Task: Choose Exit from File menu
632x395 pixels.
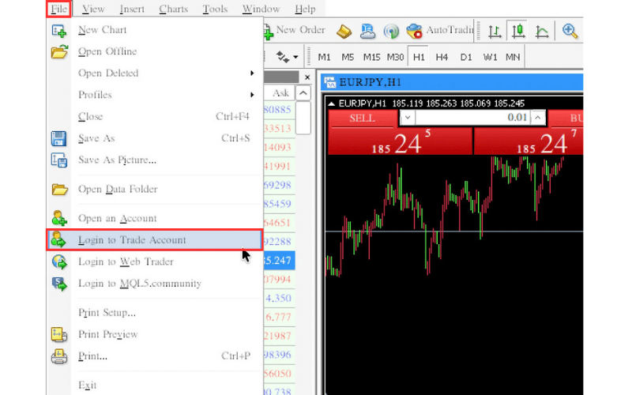Action: tap(155, 386)
